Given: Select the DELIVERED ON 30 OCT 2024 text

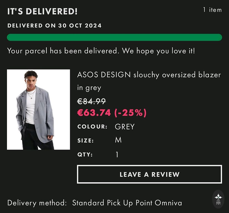Looking at the screenshot, I should pyautogui.click(x=54, y=26).
